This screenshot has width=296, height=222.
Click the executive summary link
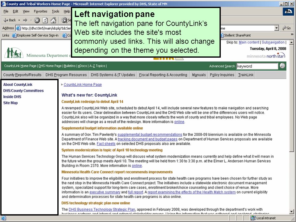coord(105,192)
